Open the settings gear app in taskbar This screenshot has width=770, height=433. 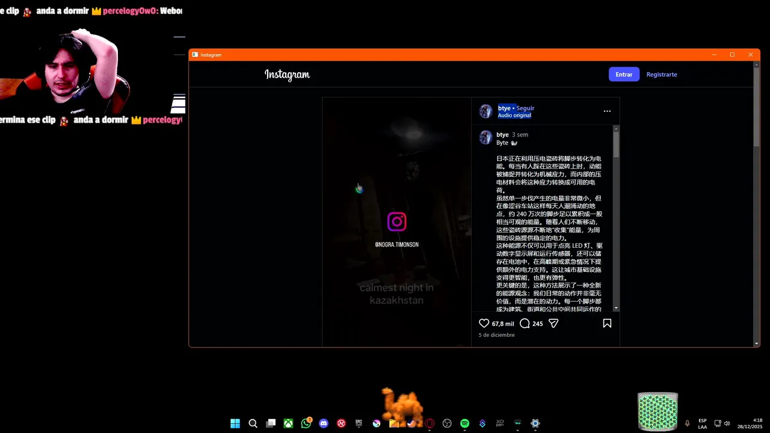pyautogui.click(x=535, y=423)
